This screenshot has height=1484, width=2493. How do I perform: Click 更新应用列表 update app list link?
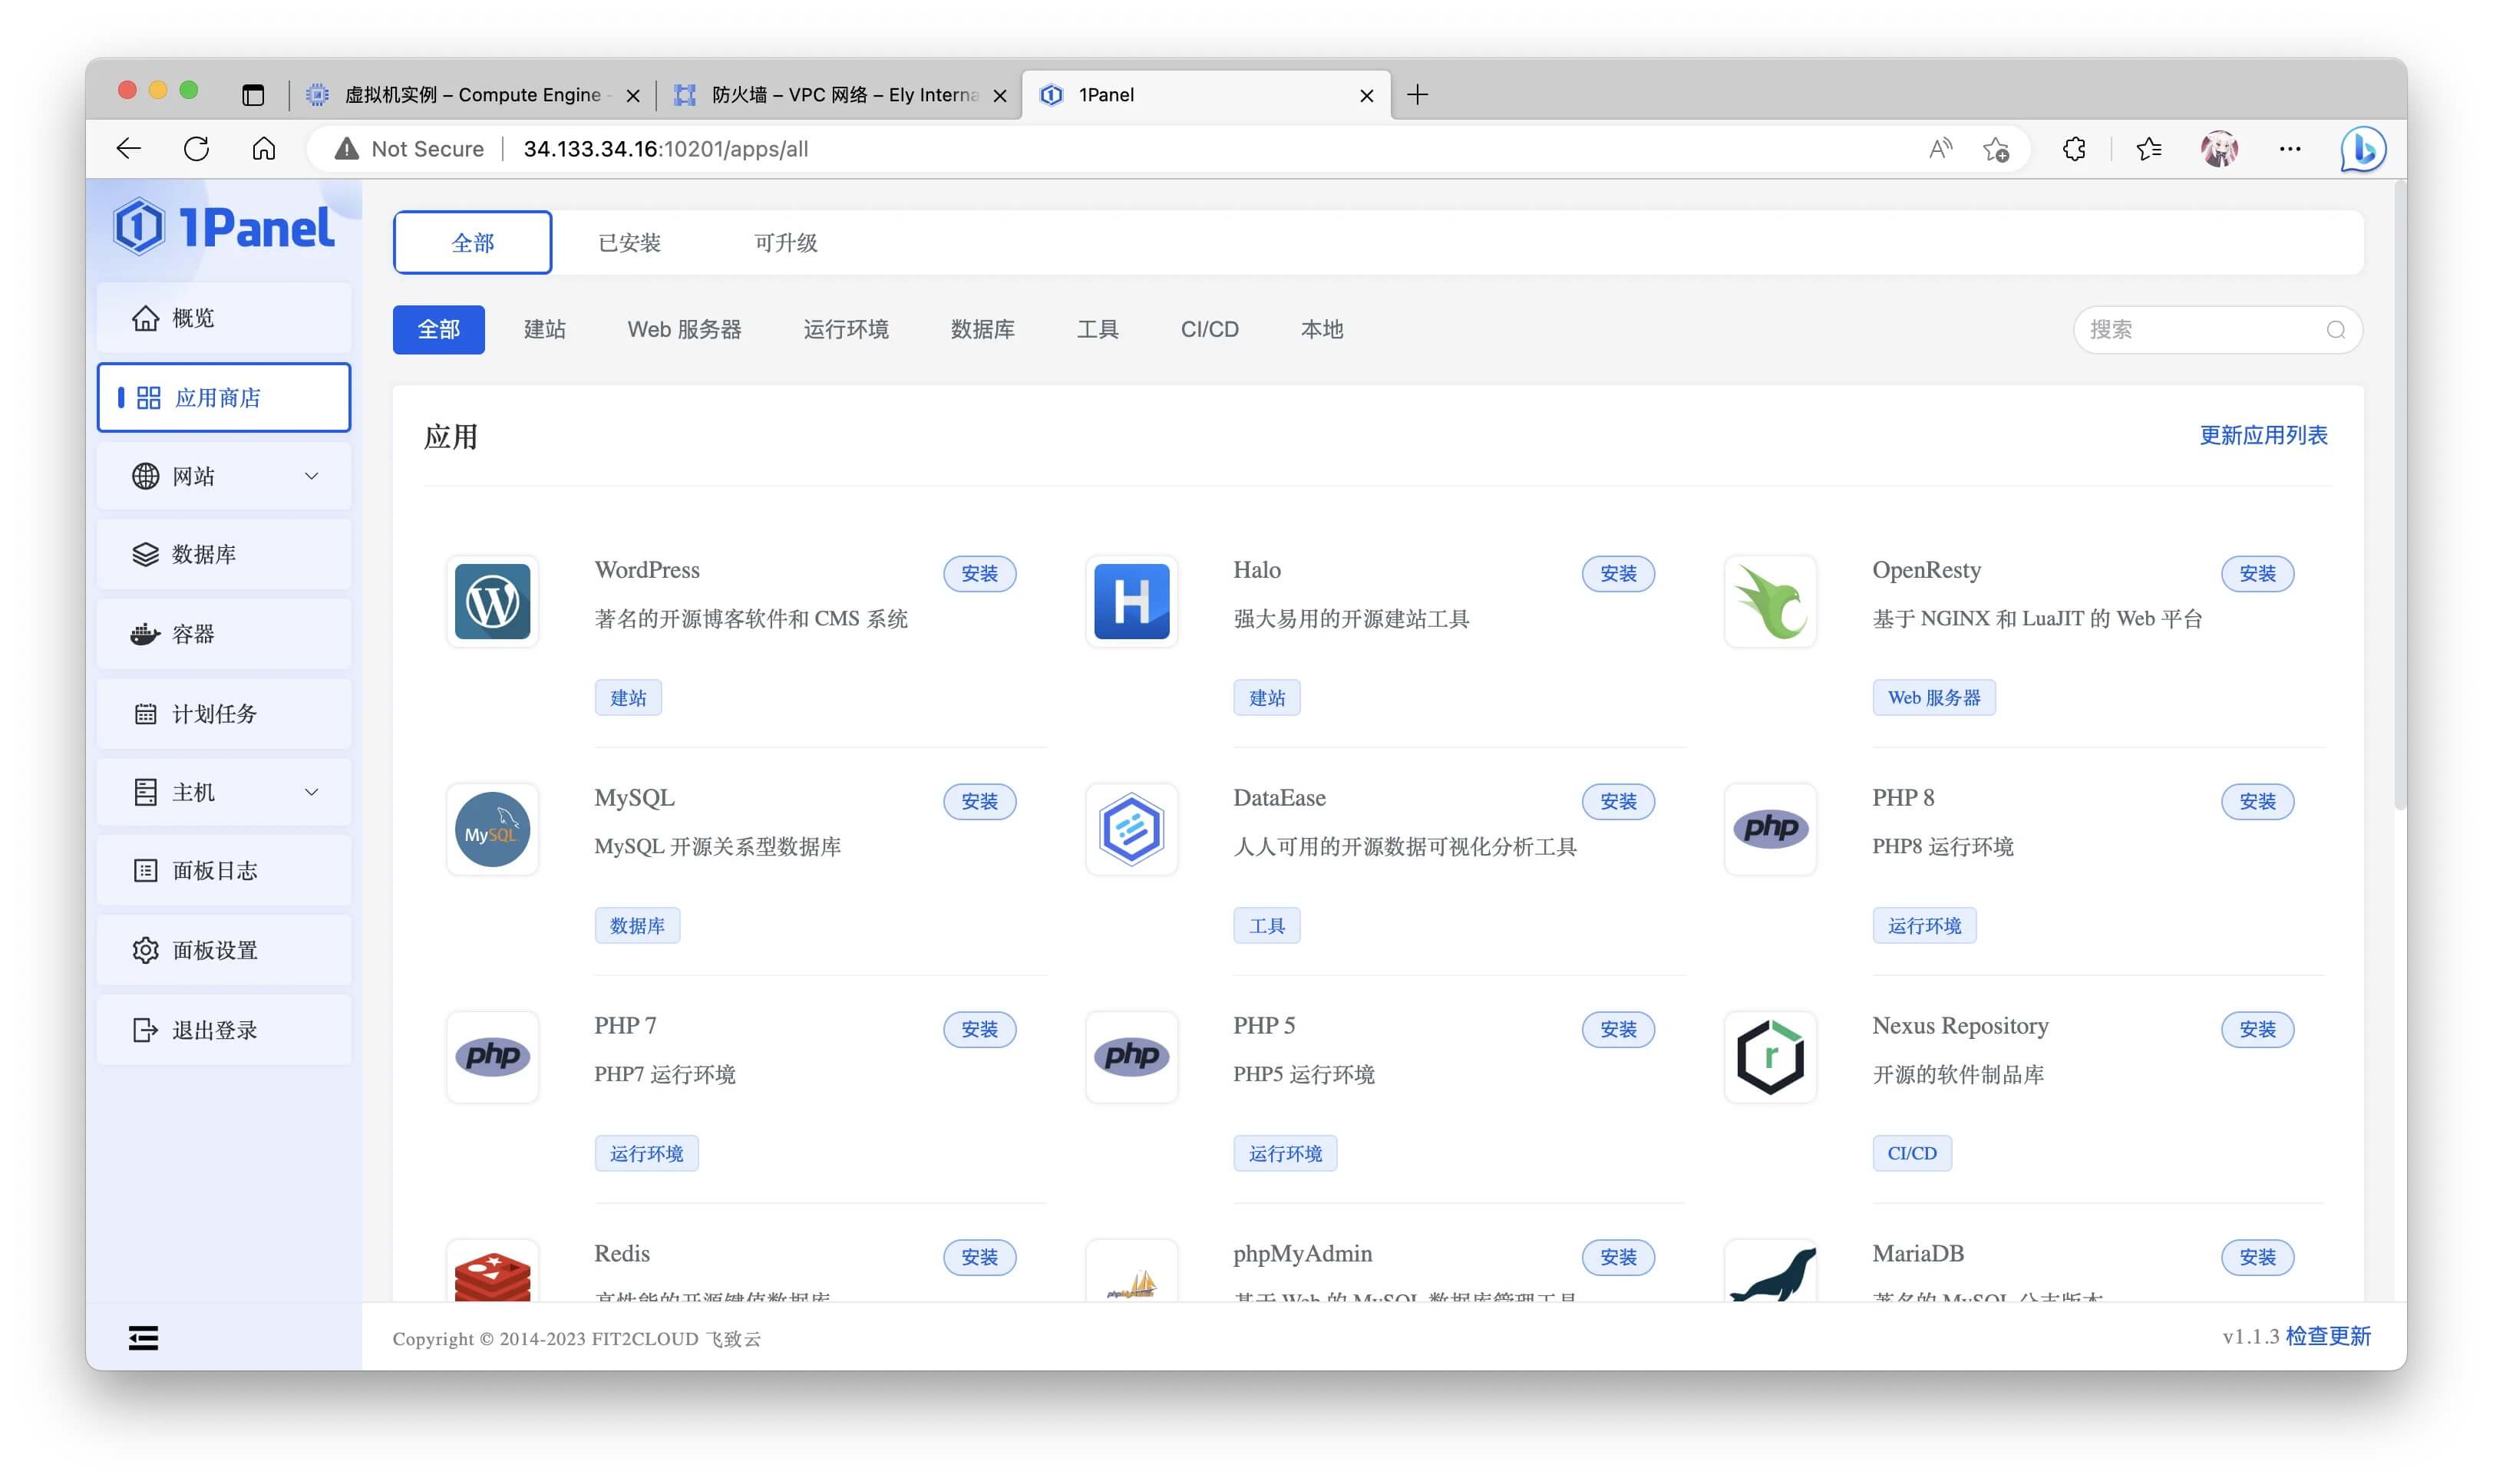pos(2263,435)
